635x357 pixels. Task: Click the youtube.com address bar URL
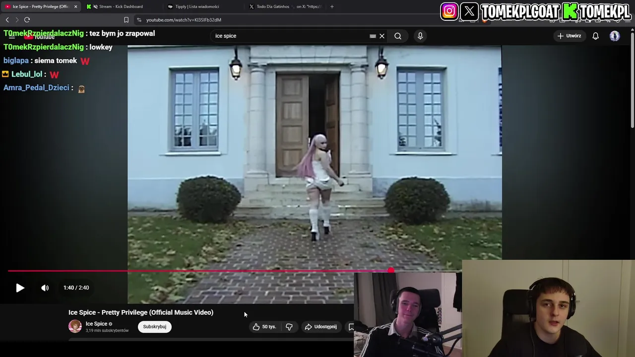(184, 20)
